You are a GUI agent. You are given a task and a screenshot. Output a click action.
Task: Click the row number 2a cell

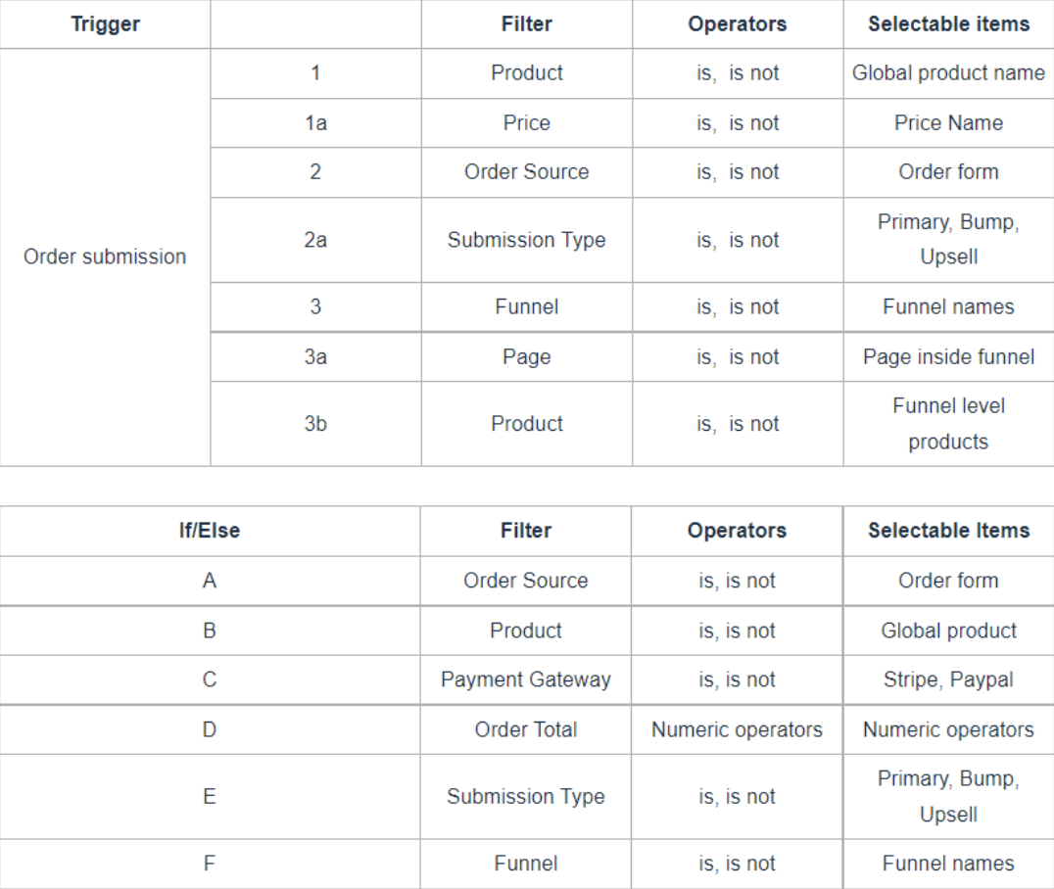(315, 240)
